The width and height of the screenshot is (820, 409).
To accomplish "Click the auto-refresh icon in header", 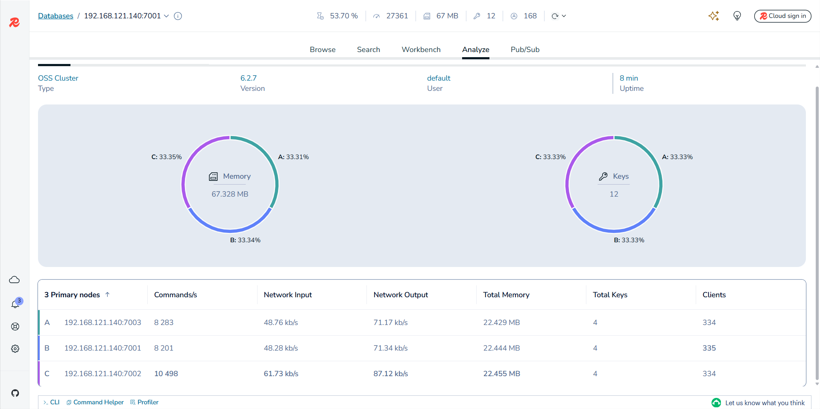I will point(555,16).
